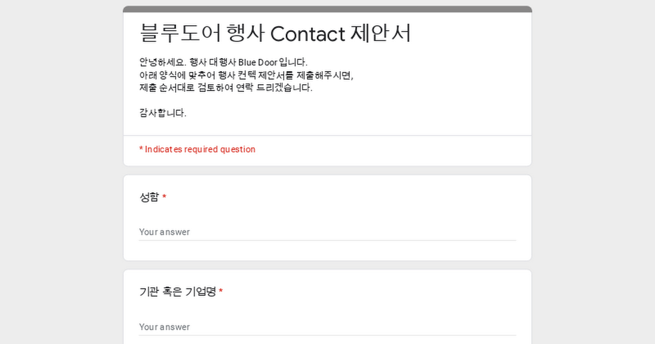This screenshot has width=655, height=344.
Task: Click the red asterisk next to 성함
Action: click(163, 197)
